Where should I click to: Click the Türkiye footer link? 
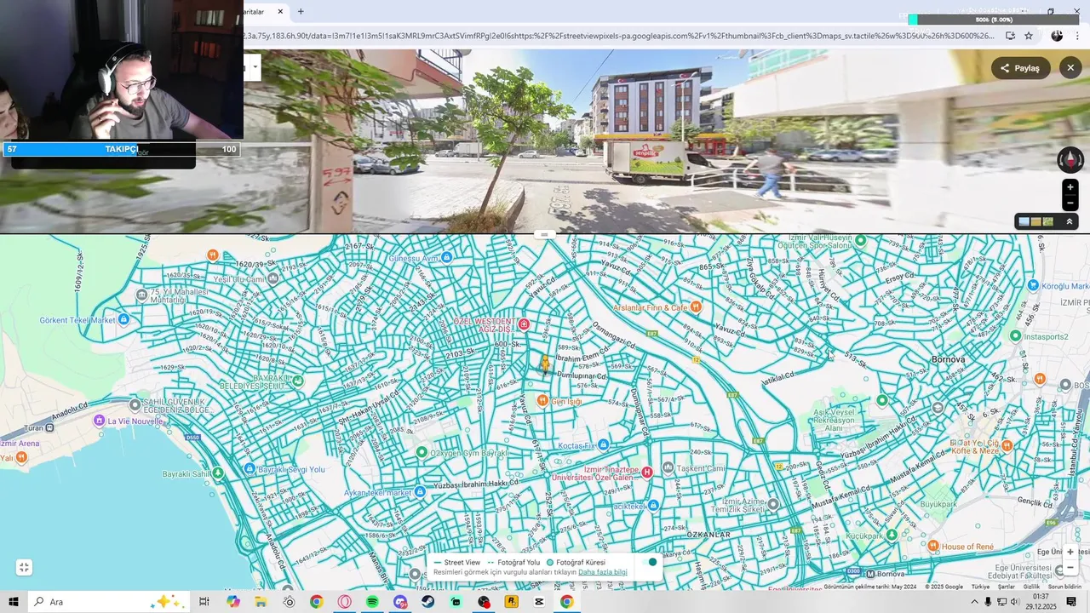tap(981, 587)
